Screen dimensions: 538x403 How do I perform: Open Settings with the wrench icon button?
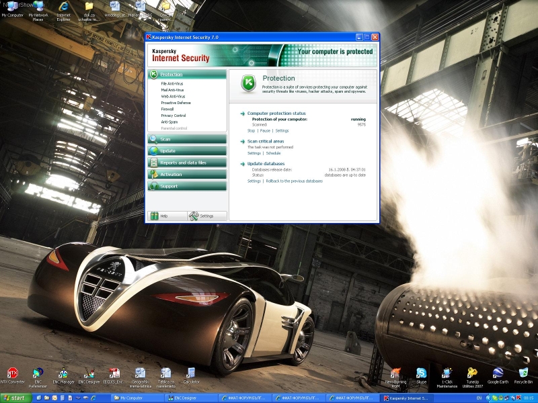(207, 216)
